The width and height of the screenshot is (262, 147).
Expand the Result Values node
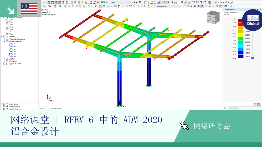pyautogui.click(x=2, y=104)
